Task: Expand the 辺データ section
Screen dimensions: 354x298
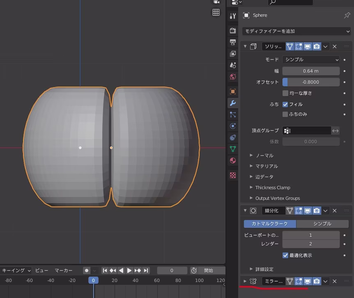Action: tap(262, 177)
